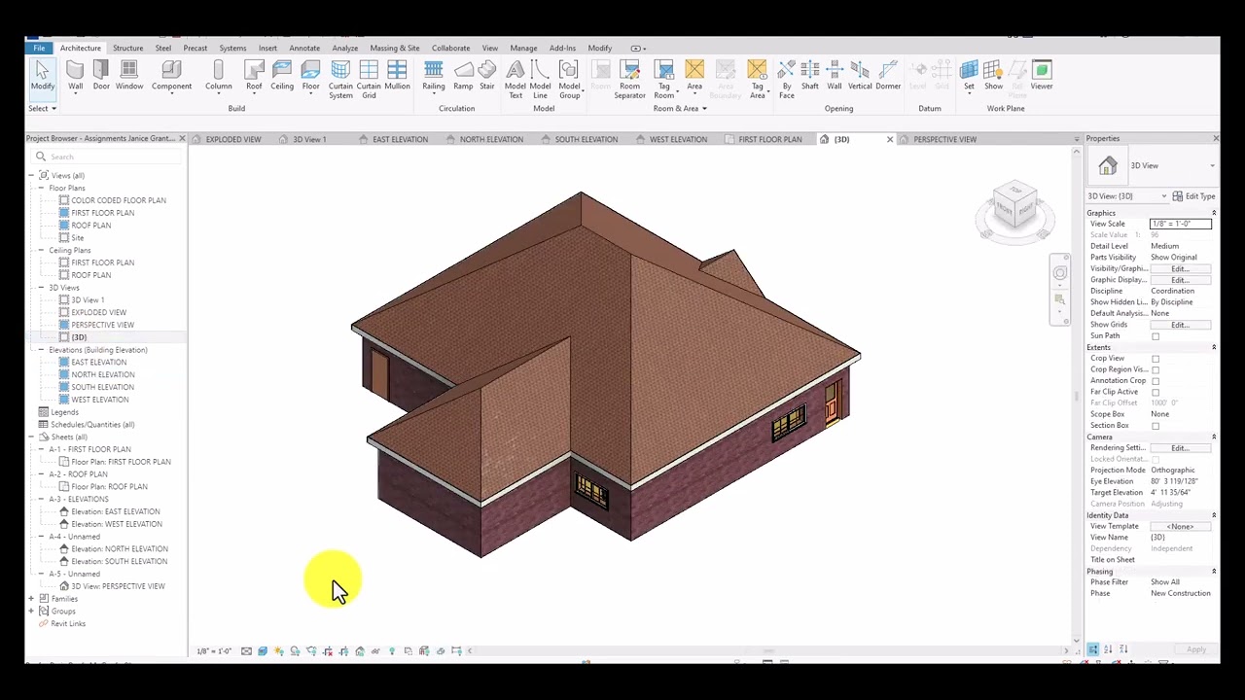Go to the Massing & Site tab

click(395, 48)
